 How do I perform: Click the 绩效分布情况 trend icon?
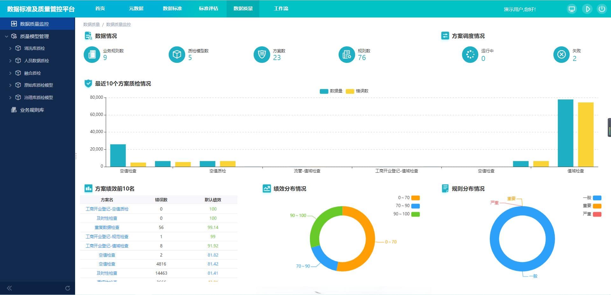(x=267, y=189)
